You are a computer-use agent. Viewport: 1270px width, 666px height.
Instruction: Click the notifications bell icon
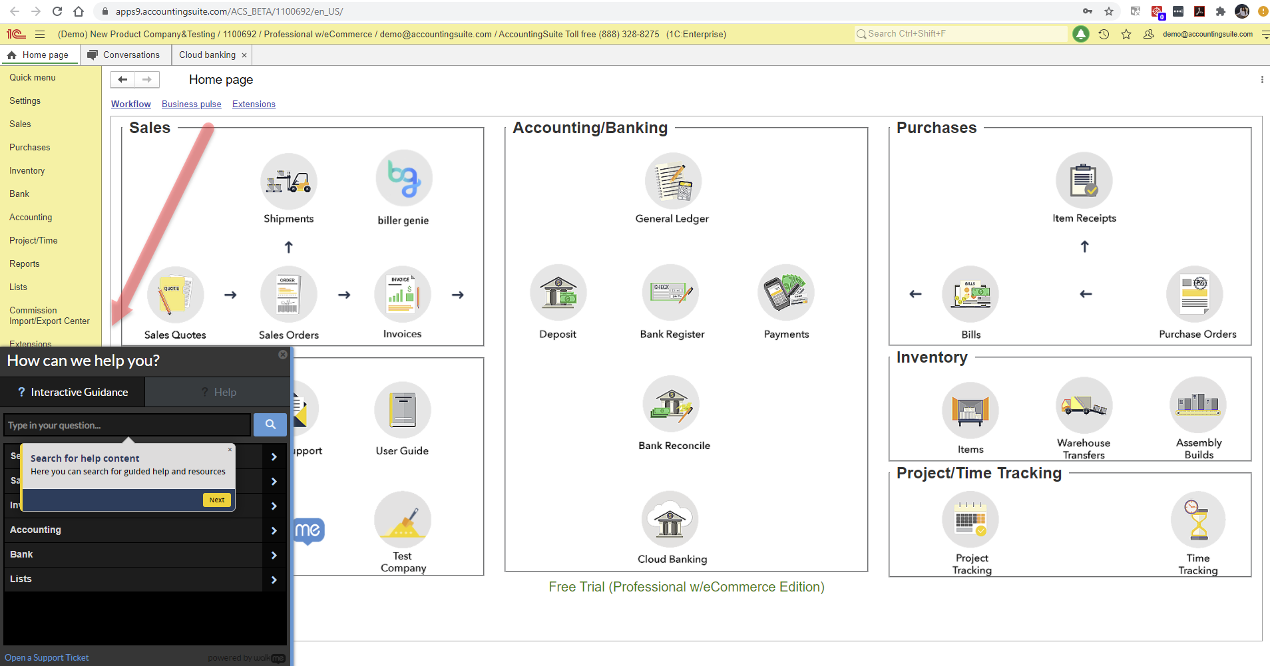pos(1081,34)
